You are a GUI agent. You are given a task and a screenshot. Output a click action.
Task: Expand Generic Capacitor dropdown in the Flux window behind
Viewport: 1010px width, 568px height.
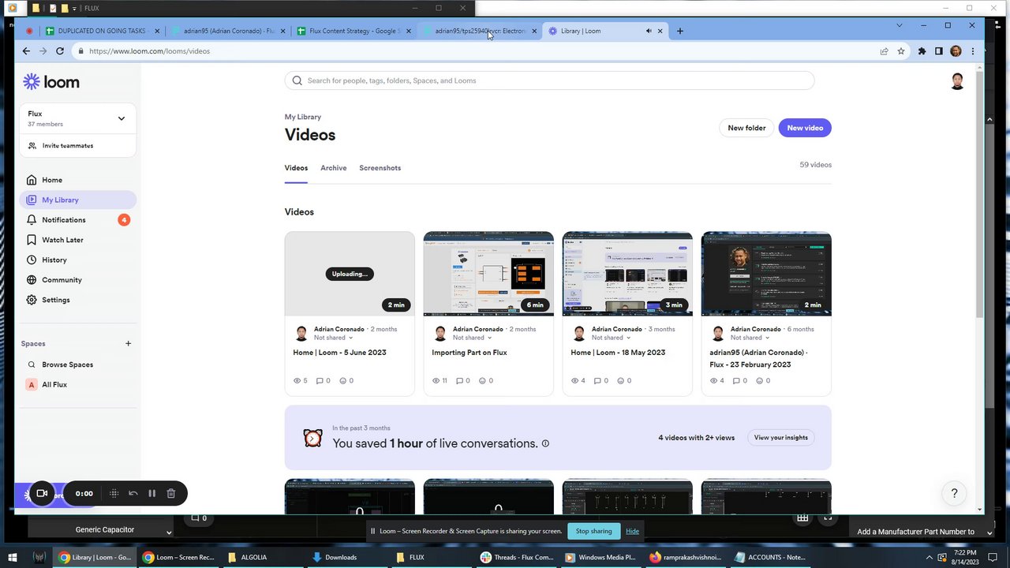pos(168,532)
